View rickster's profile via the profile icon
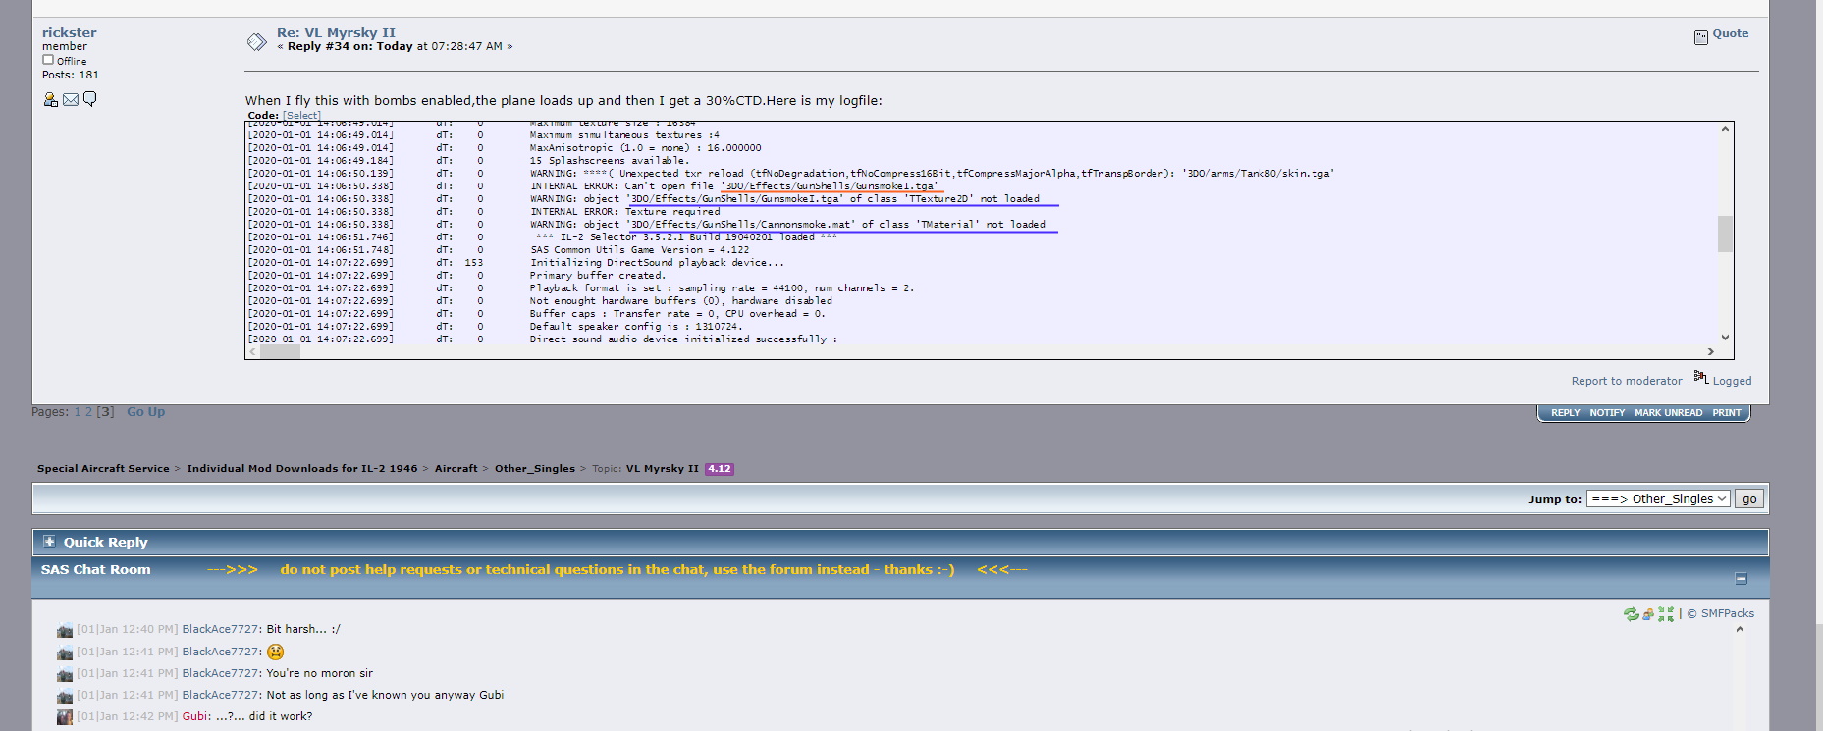Image resolution: width=1823 pixels, height=731 pixels. coord(50,99)
